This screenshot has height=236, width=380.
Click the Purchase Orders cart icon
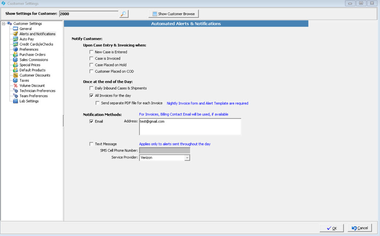15,54
